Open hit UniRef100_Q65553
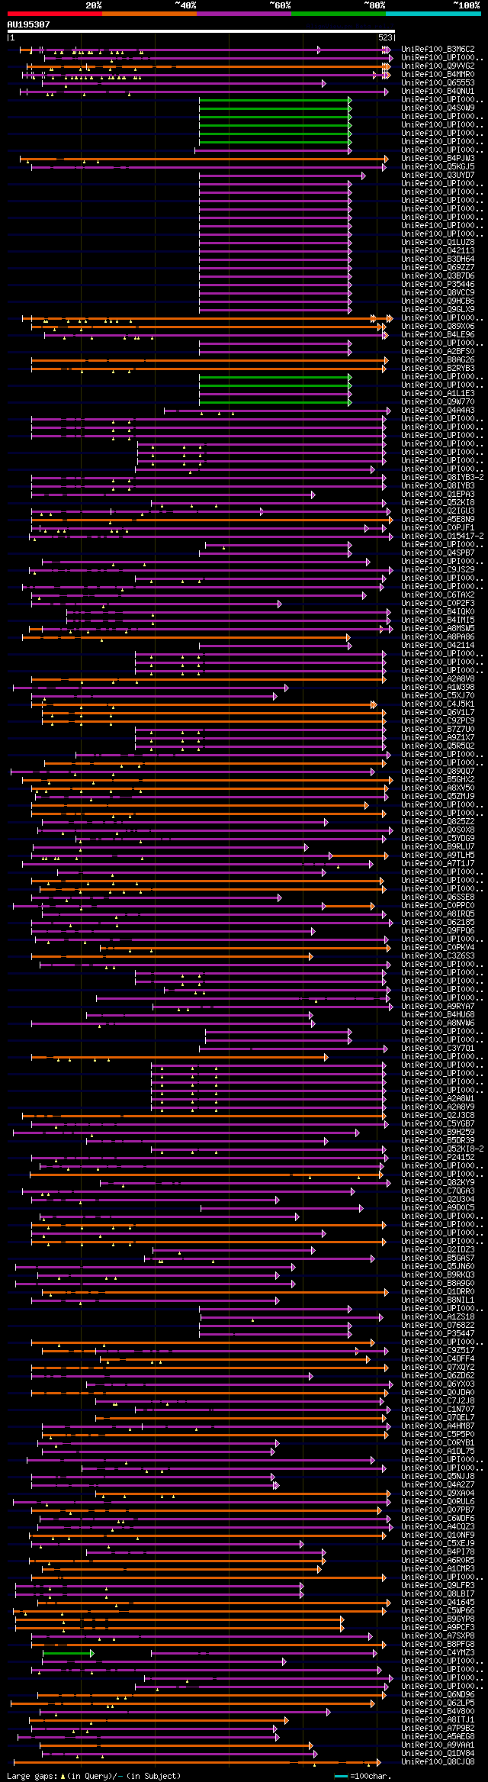The image size is (488, 1782). point(438,83)
